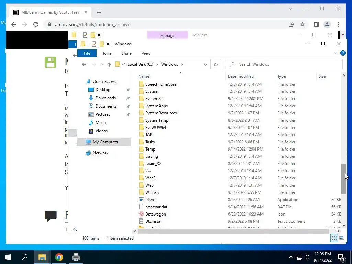
Task: Click Chrome icon in taskbar
Action: tap(59, 257)
